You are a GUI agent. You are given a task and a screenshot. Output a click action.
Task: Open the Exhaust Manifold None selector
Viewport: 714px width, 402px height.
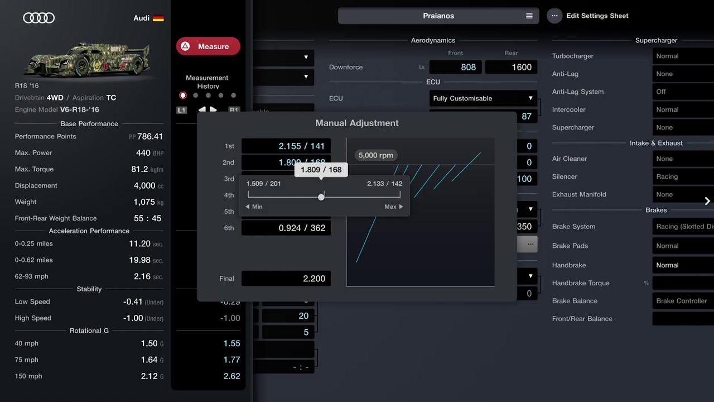(x=683, y=194)
